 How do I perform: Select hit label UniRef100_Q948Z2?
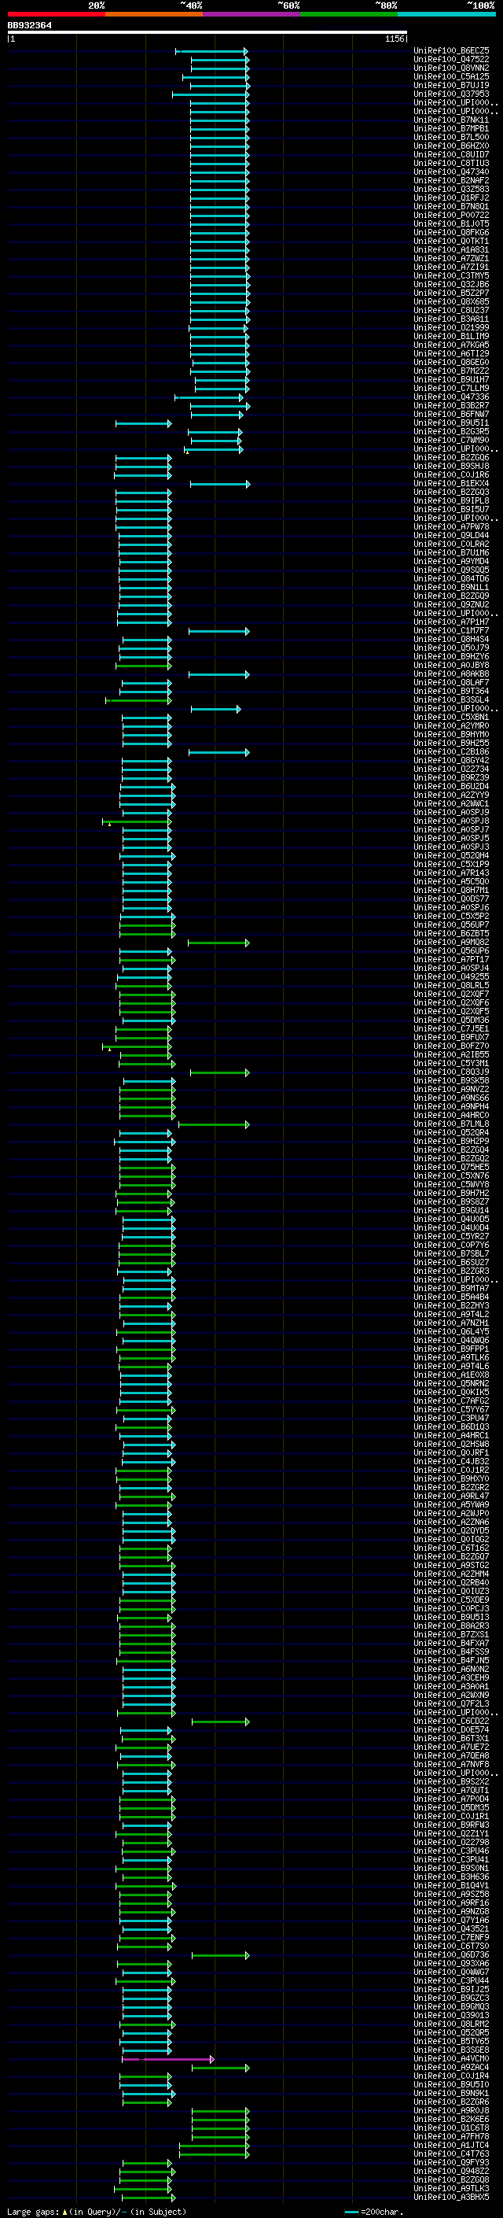click(451, 2172)
